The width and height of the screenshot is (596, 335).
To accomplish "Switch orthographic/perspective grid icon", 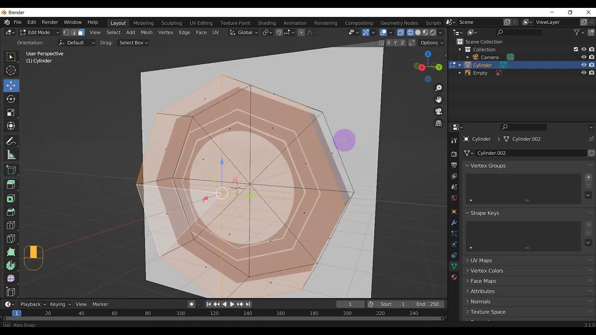I will coord(439,123).
